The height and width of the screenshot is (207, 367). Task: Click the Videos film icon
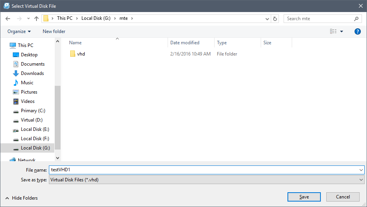coord(16,101)
